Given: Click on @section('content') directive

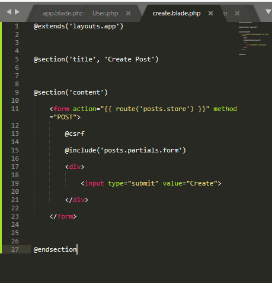Looking at the screenshot, I should coord(71,92).
